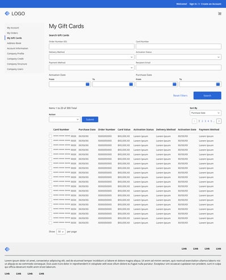Open calendar for Purchase Date From
This screenshot has width=226, height=280.
(174, 84)
